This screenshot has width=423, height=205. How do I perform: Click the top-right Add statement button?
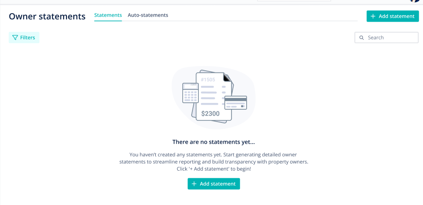392,16
